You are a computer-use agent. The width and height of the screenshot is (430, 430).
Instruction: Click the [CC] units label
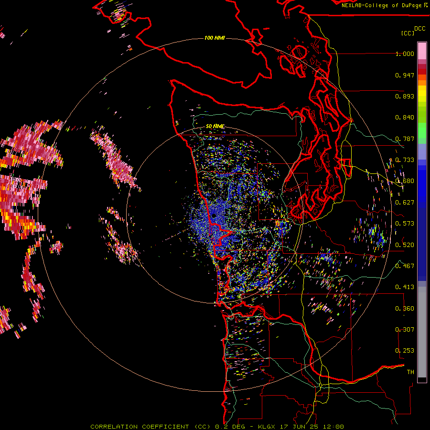point(408,33)
